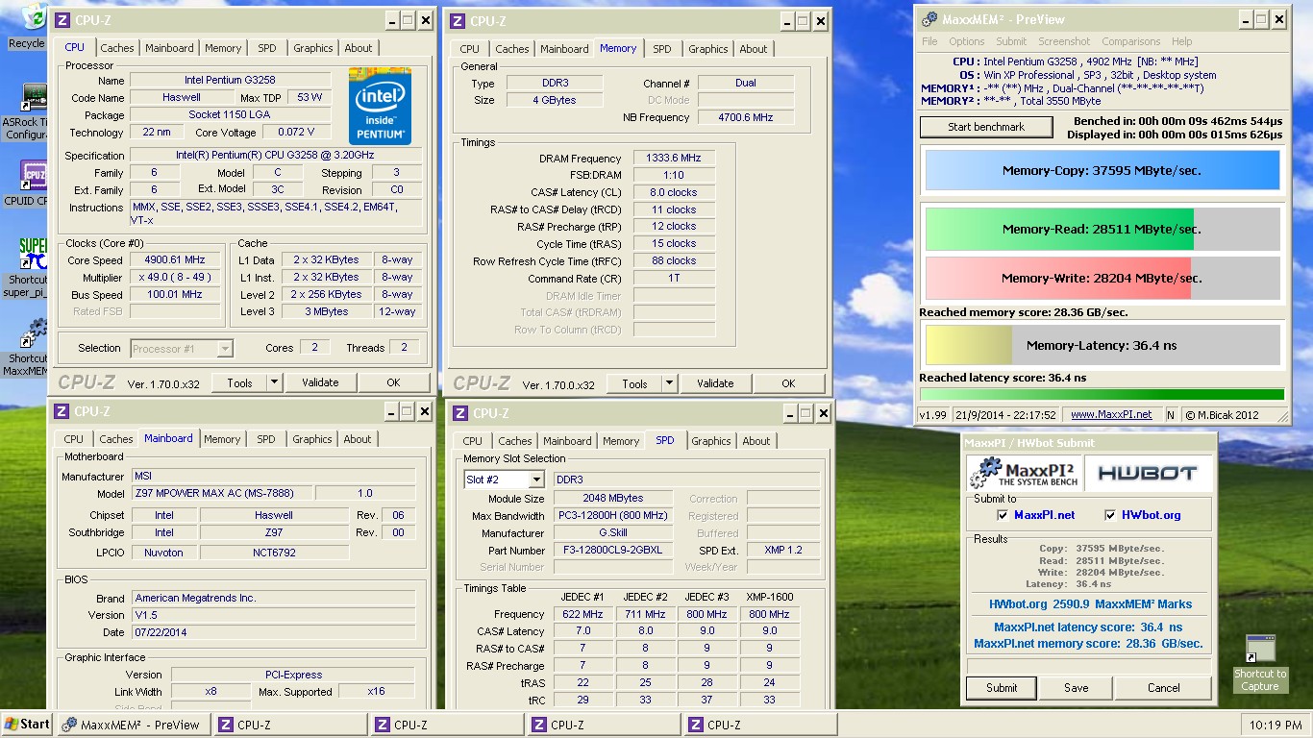Click Start benchmark button
The width and height of the screenshot is (1313, 738).
coord(987,127)
